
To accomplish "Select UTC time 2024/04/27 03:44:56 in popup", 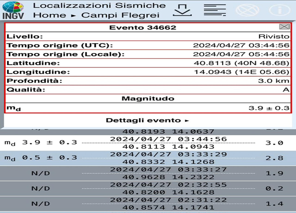I will [241, 45].
